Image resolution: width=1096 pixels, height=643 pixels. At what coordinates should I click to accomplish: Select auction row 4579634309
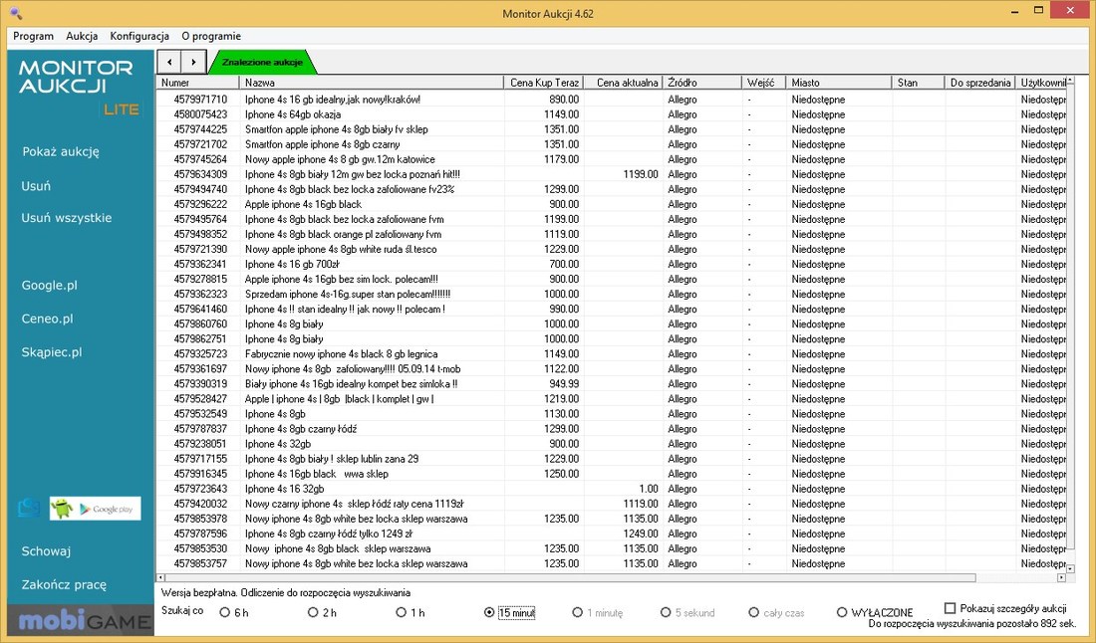click(612, 174)
